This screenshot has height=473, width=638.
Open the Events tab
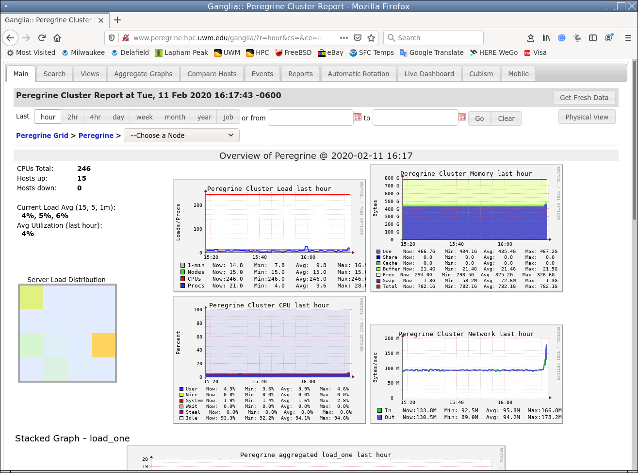click(x=262, y=74)
